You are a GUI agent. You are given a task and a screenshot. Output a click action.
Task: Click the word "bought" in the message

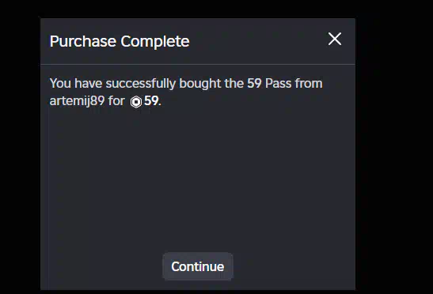click(x=200, y=84)
